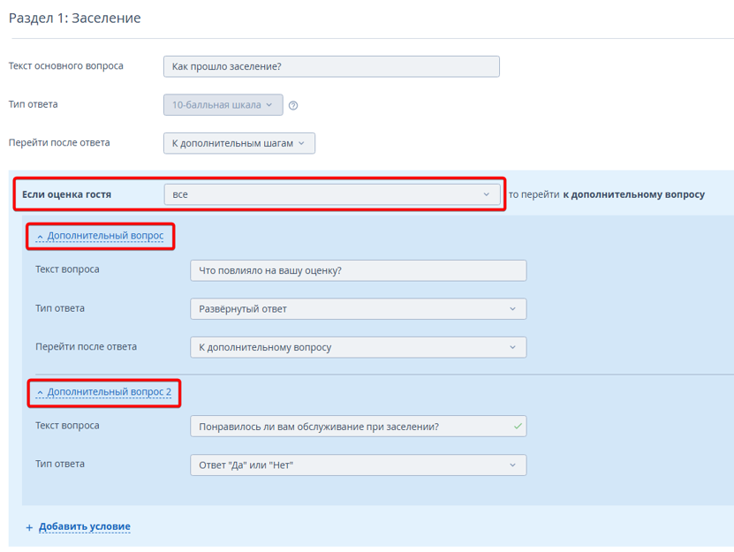Click the Как прошло заселение? text field

(x=331, y=66)
